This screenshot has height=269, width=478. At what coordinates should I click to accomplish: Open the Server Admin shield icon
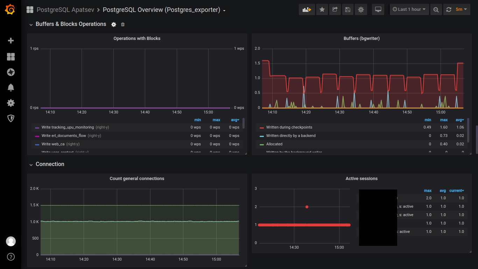tap(11, 118)
